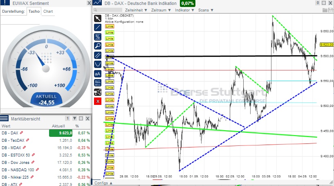Open the Zeiteinheit dropdown
The width and height of the screenshot is (334, 186).
point(136,10)
